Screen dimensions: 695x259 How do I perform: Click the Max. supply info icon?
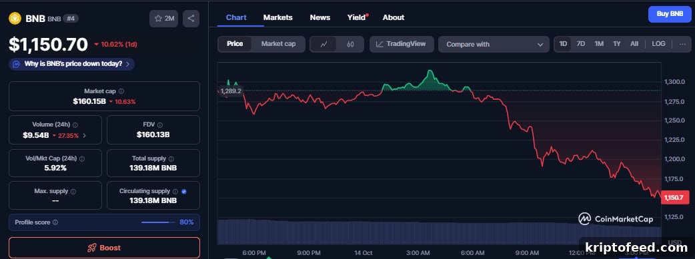point(73,192)
